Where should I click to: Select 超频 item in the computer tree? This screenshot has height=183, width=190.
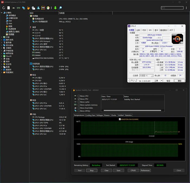click(x=10, y=26)
